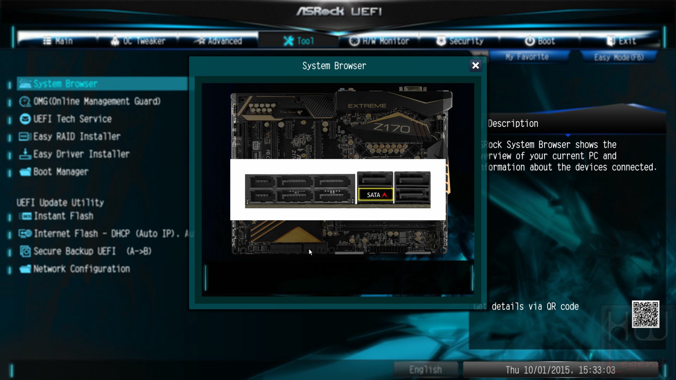Image resolution: width=676 pixels, height=380 pixels.
Task: Click the Easy Driver Installer download icon
Action: 25,154
